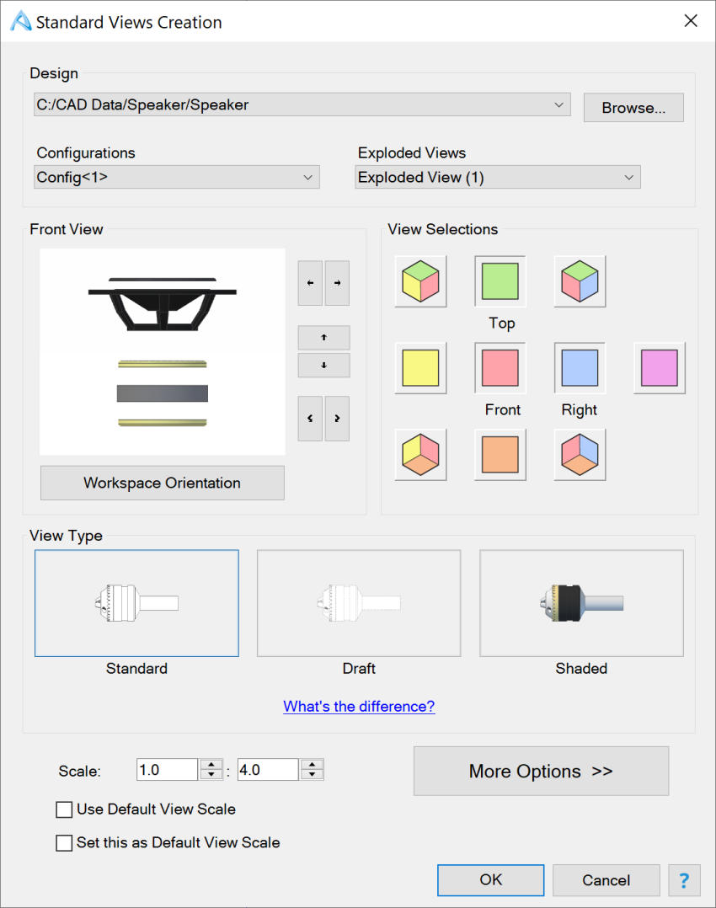Screen dimensions: 716x908
Task: Rotate front view with the left arrow
Action: click(x=310, y=283)
